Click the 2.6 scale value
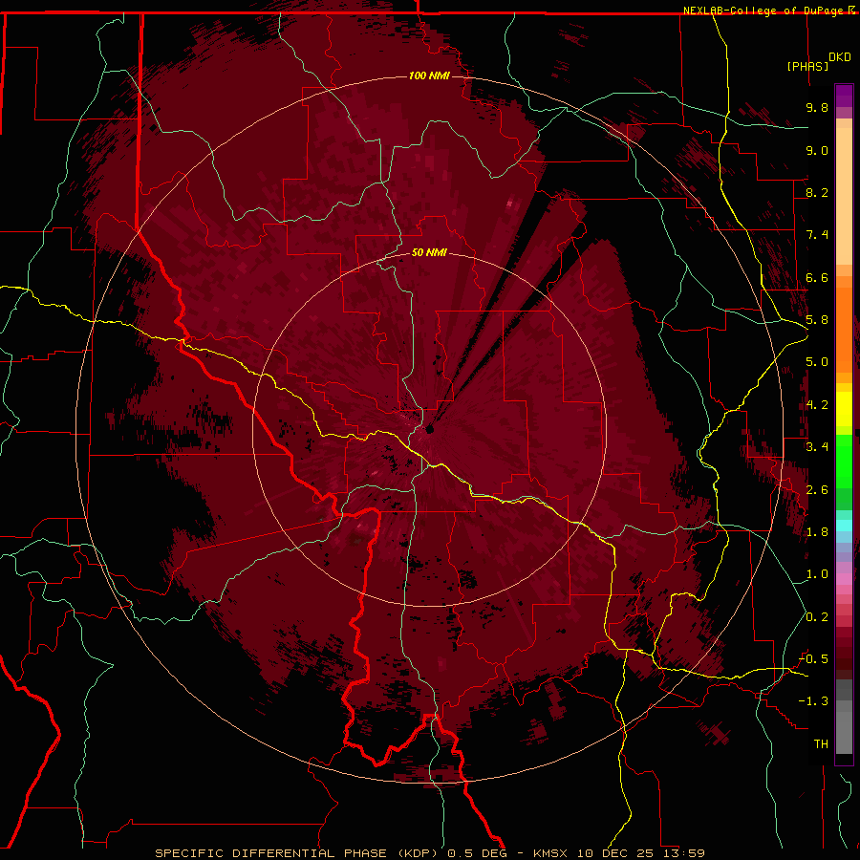 tap(817, 489)
